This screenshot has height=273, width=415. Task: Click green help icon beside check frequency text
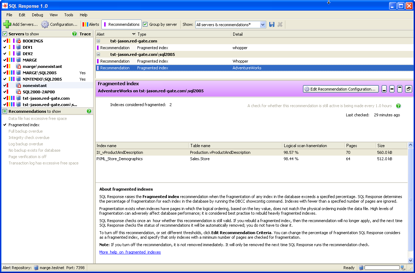398,106
